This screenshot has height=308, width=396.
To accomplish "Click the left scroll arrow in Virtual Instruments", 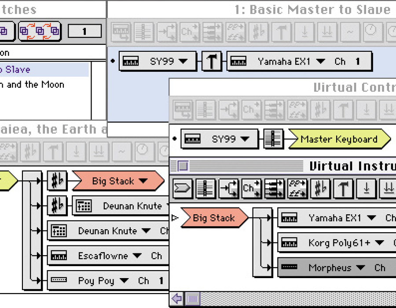I will 177,299.
